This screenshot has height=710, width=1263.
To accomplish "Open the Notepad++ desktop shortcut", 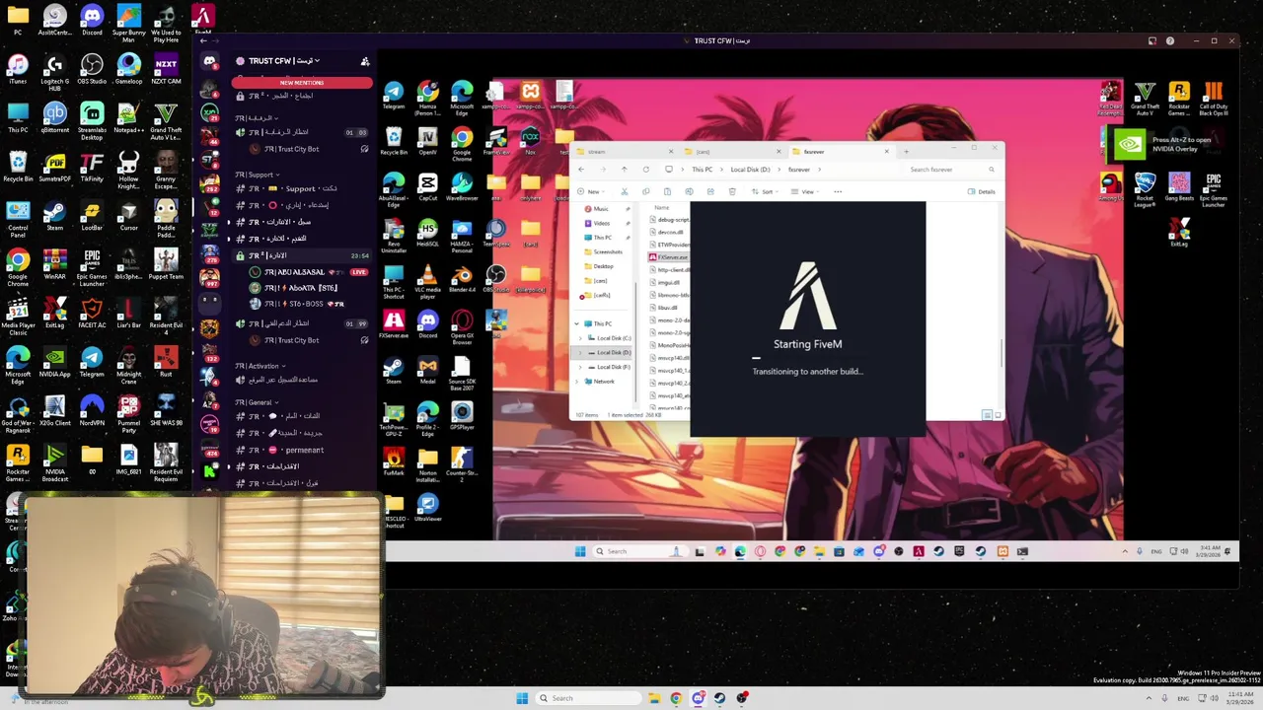I will tap(128, 116).
